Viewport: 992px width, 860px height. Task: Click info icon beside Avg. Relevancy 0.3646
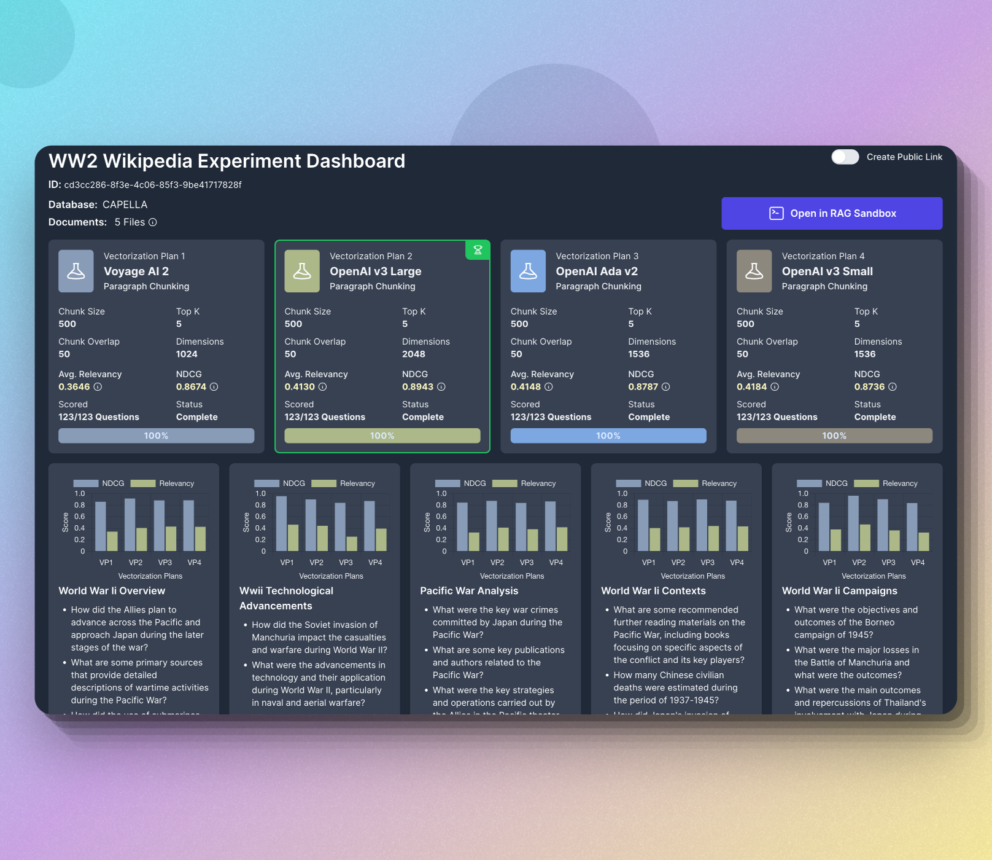pos(98,387)
